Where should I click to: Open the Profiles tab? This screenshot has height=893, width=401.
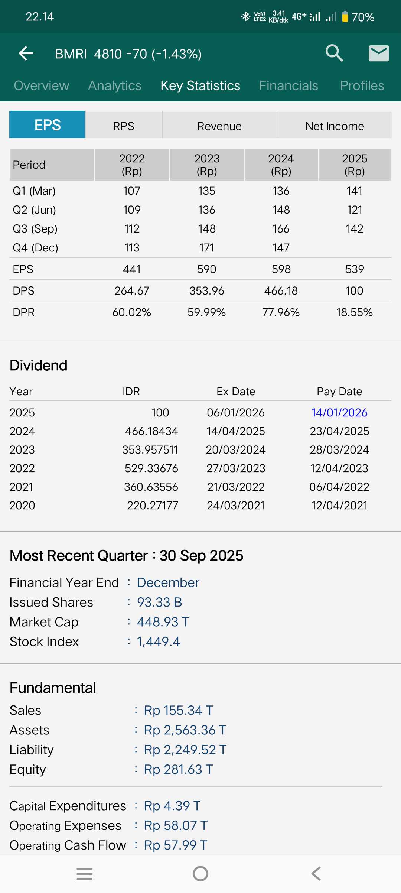pyautogui.click(x=362, y=85)
